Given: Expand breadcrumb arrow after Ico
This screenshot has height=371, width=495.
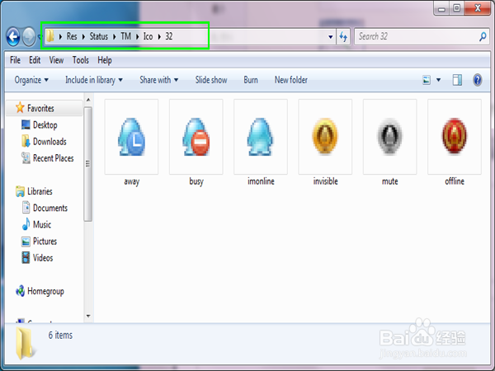Looking at the screenshot, I should coord(159,36).
